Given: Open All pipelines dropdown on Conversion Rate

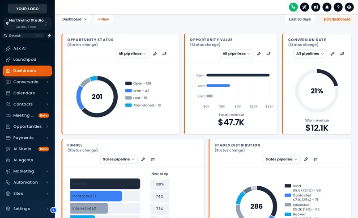Looking at the screenshot, I should tap(310, 54).
